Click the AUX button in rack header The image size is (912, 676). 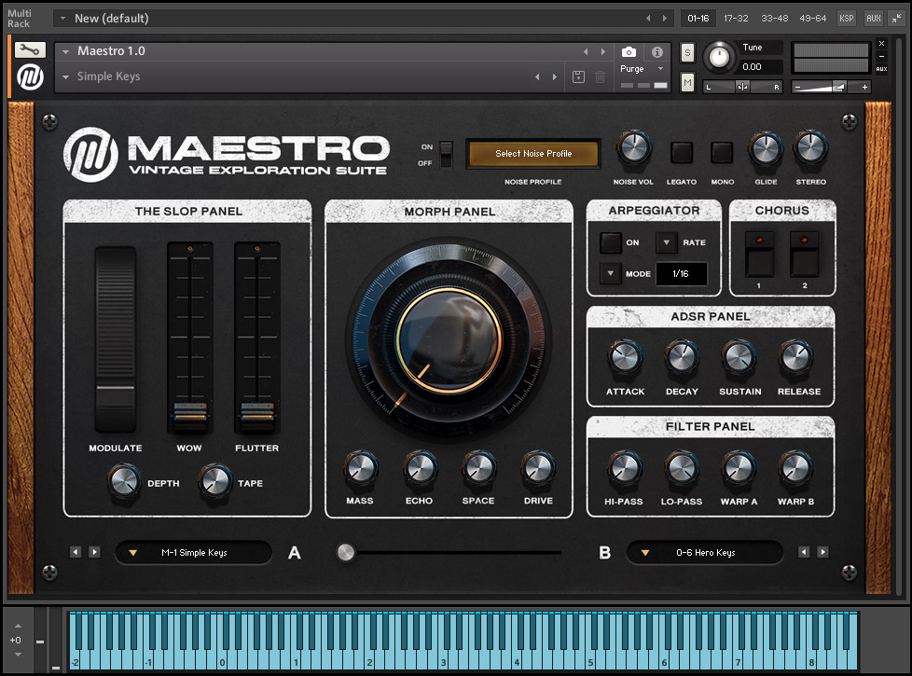(873, 18)
